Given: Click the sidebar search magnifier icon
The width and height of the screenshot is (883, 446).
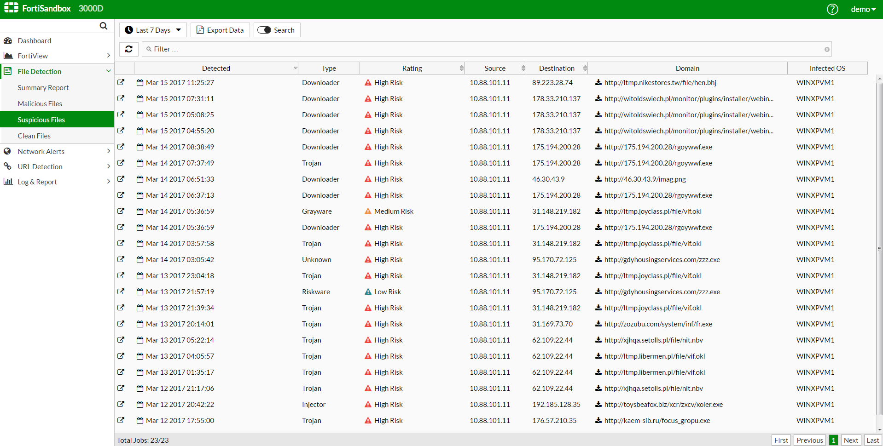Looking at the screenshot, I should 104,26.
